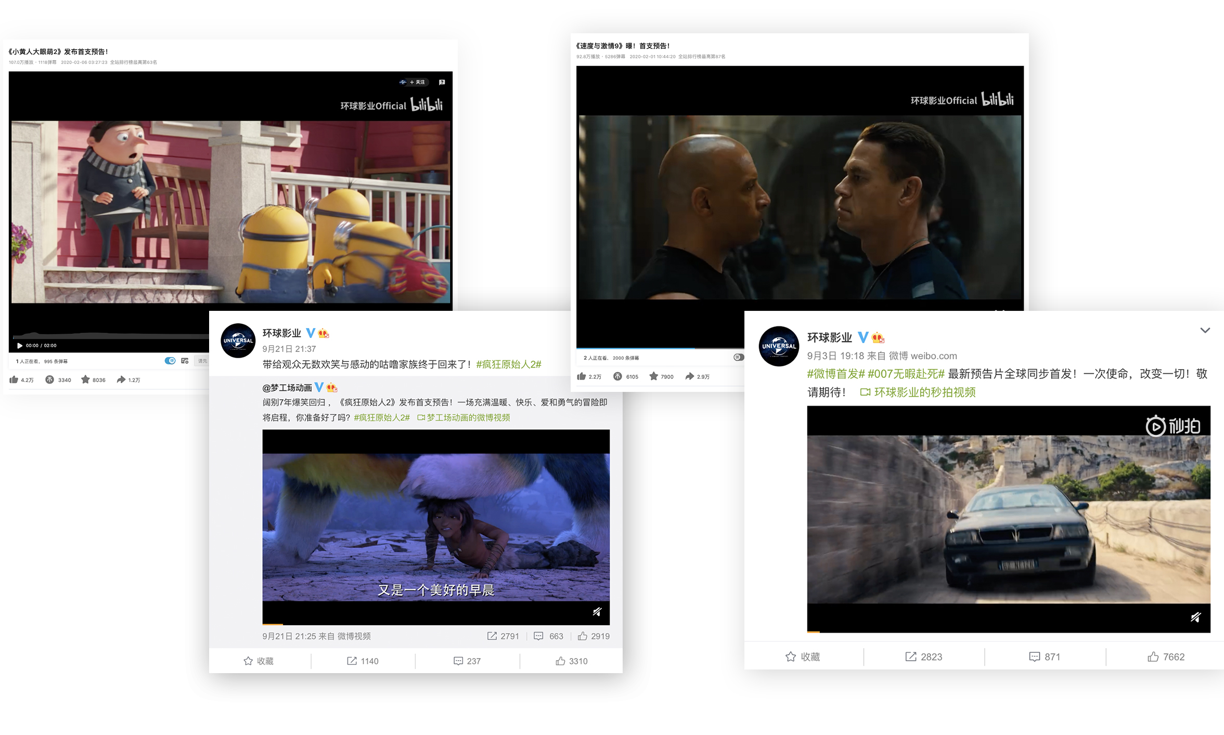
Task: Open comments on post with 871 comments
Action: [x=1044, y=657]
